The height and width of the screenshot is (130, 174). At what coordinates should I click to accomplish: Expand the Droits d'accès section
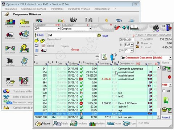click(17, 97)
